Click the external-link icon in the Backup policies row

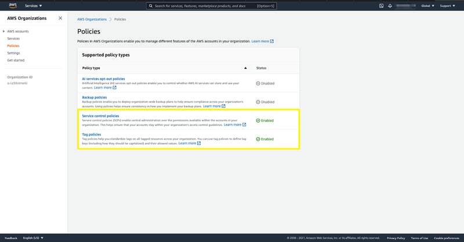223,106
